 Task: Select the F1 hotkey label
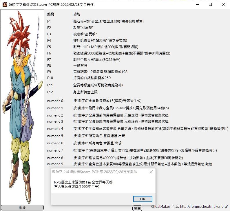(x=49, y=21)
